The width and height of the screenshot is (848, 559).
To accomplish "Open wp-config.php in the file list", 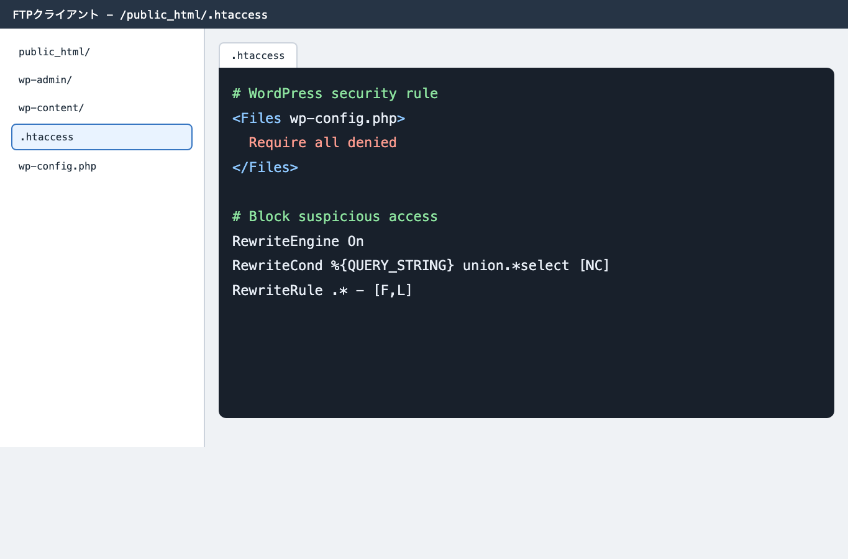I will point(102,166).
